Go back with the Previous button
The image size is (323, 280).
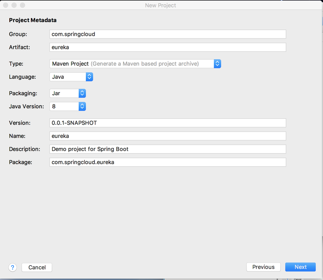tap(263, 267)
